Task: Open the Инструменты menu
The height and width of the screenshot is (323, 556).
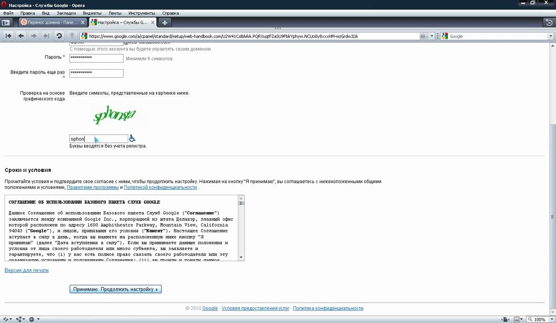Action: tap(141, 13)
